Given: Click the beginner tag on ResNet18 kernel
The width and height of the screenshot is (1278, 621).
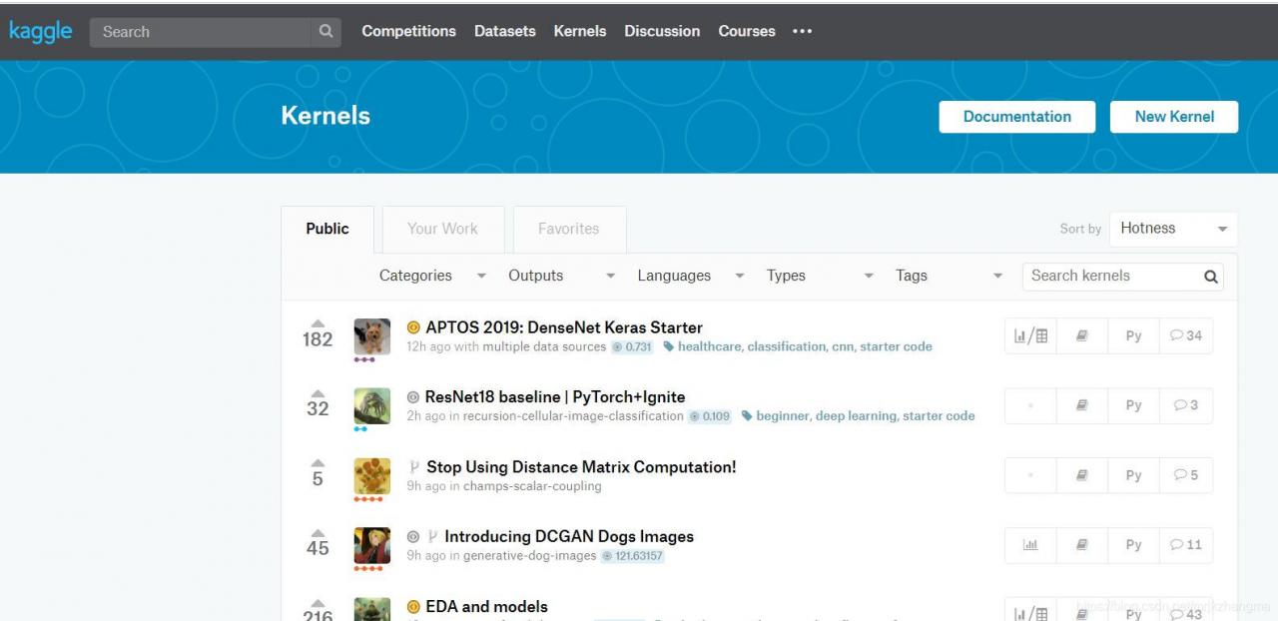Looking at the screenshot, I should 782,416.
